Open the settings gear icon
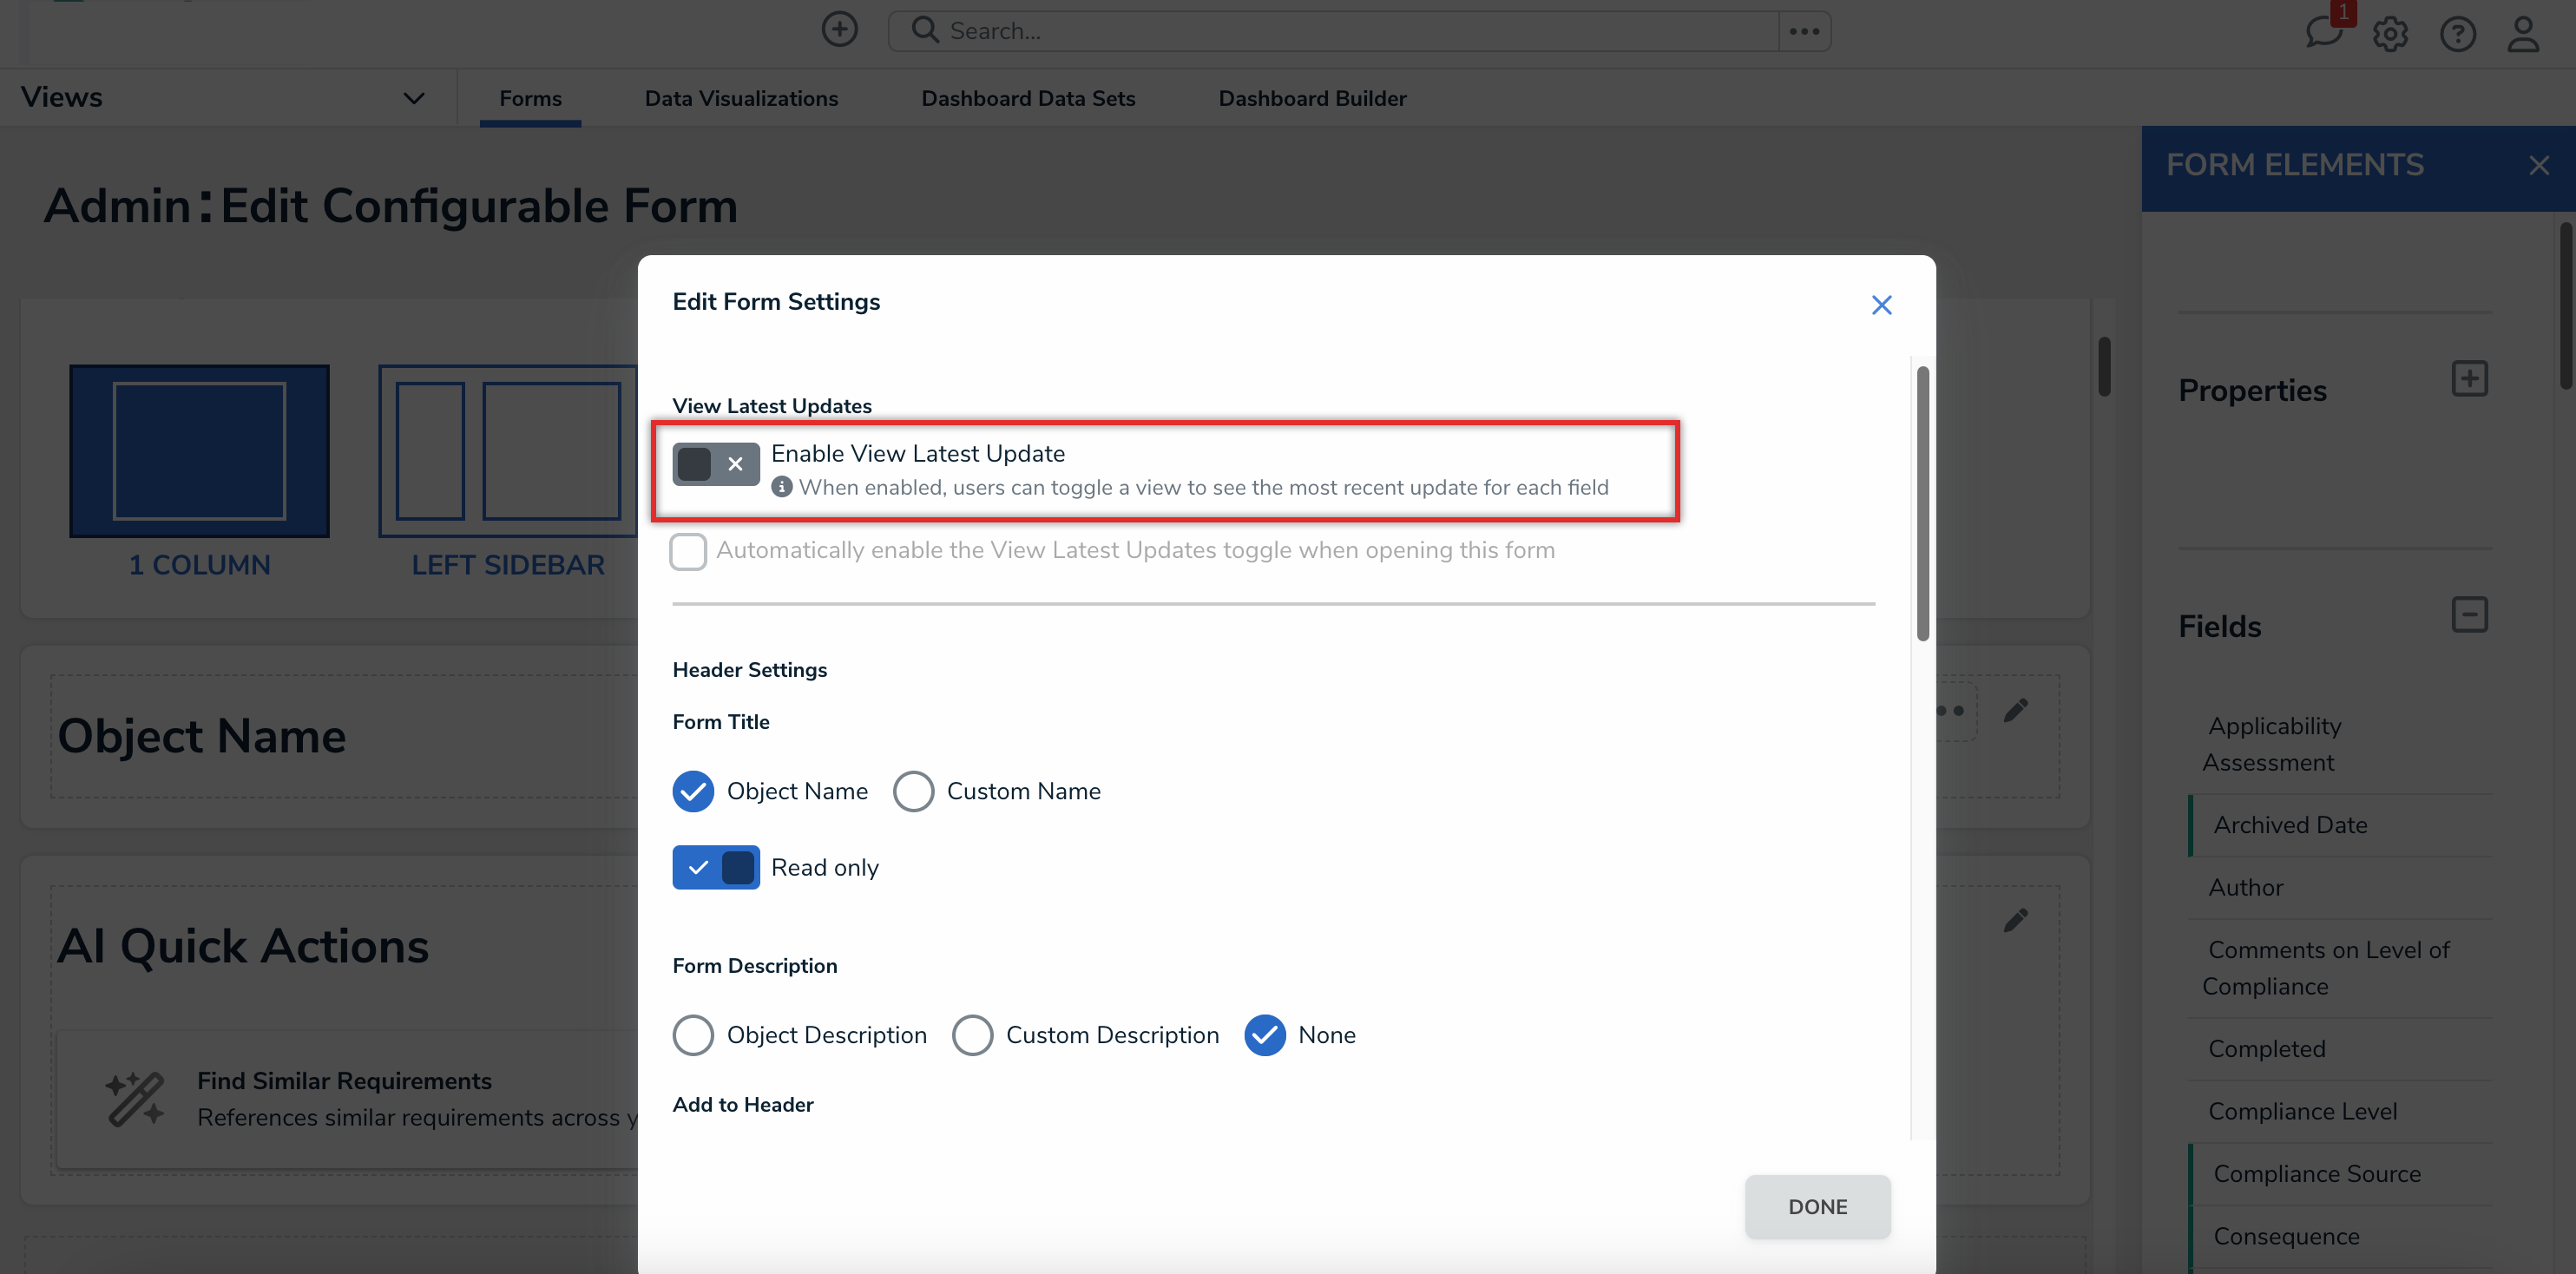 click(2390, 34)
